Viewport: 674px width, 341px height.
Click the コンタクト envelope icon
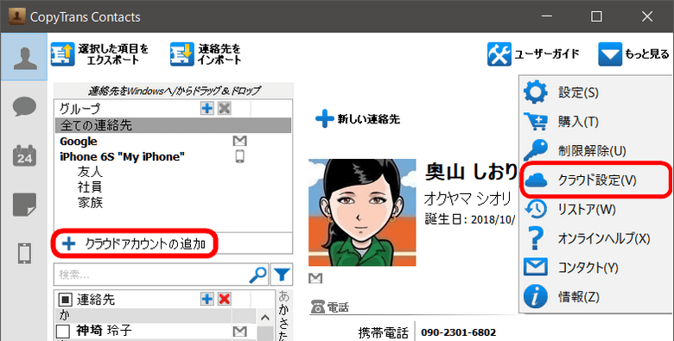pos(535,267)
